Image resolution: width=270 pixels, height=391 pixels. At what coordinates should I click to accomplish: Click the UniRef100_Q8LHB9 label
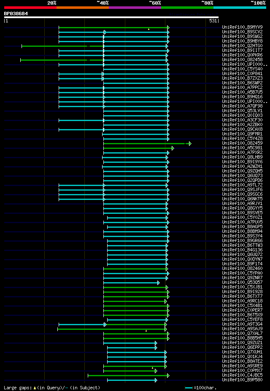(242, 157)
